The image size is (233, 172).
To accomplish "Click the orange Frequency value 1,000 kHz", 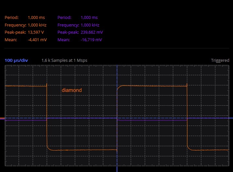I will click(x=37, y=25).
